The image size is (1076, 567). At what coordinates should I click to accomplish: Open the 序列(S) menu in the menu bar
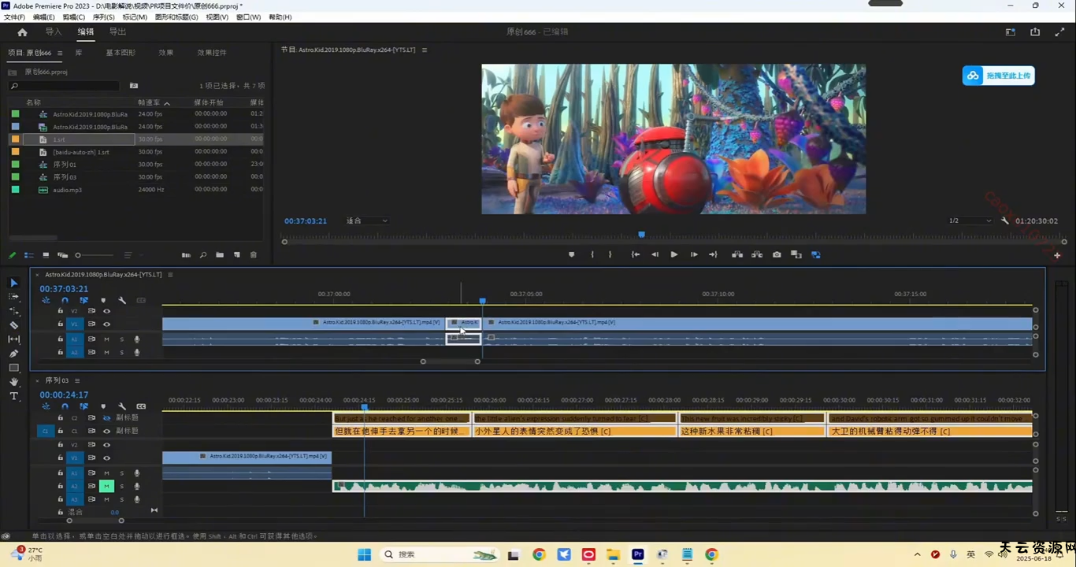(103, 17)
